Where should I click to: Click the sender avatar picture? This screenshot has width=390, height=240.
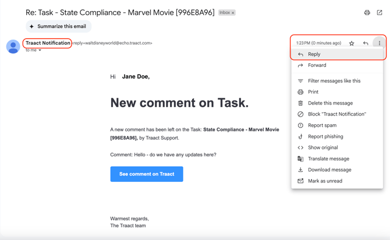(13, 46)
